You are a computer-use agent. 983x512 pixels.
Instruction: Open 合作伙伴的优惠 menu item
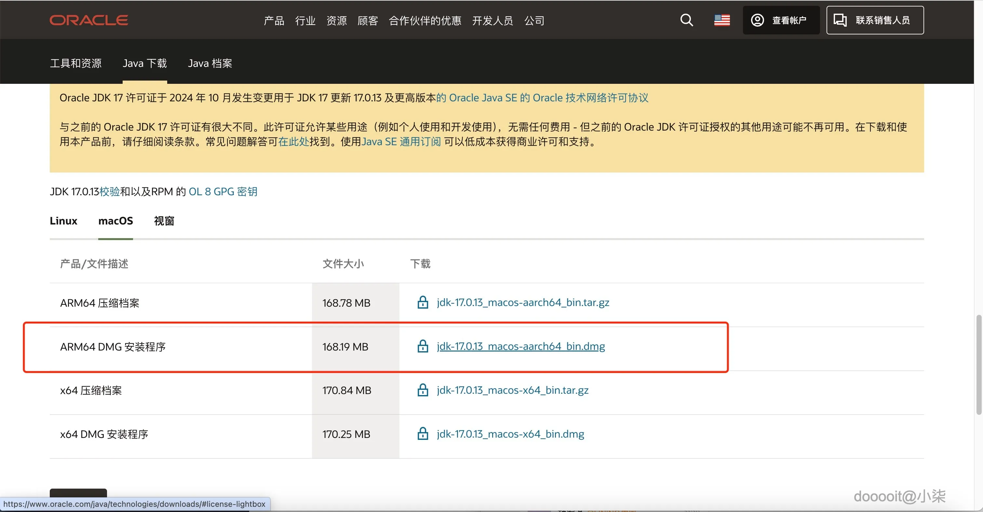(425, 20)
